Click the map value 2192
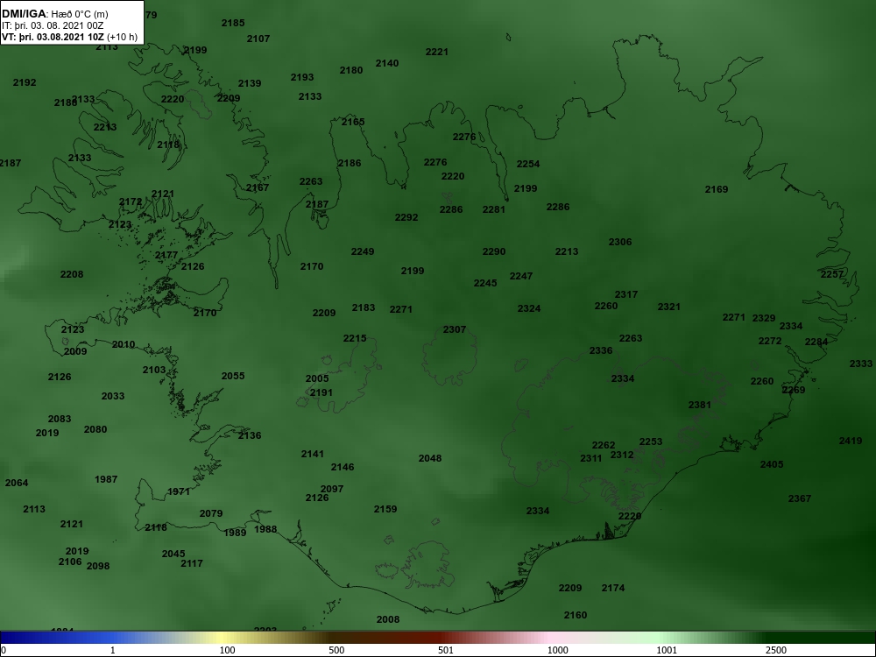 pyautogui.click(x=25, y=82)
